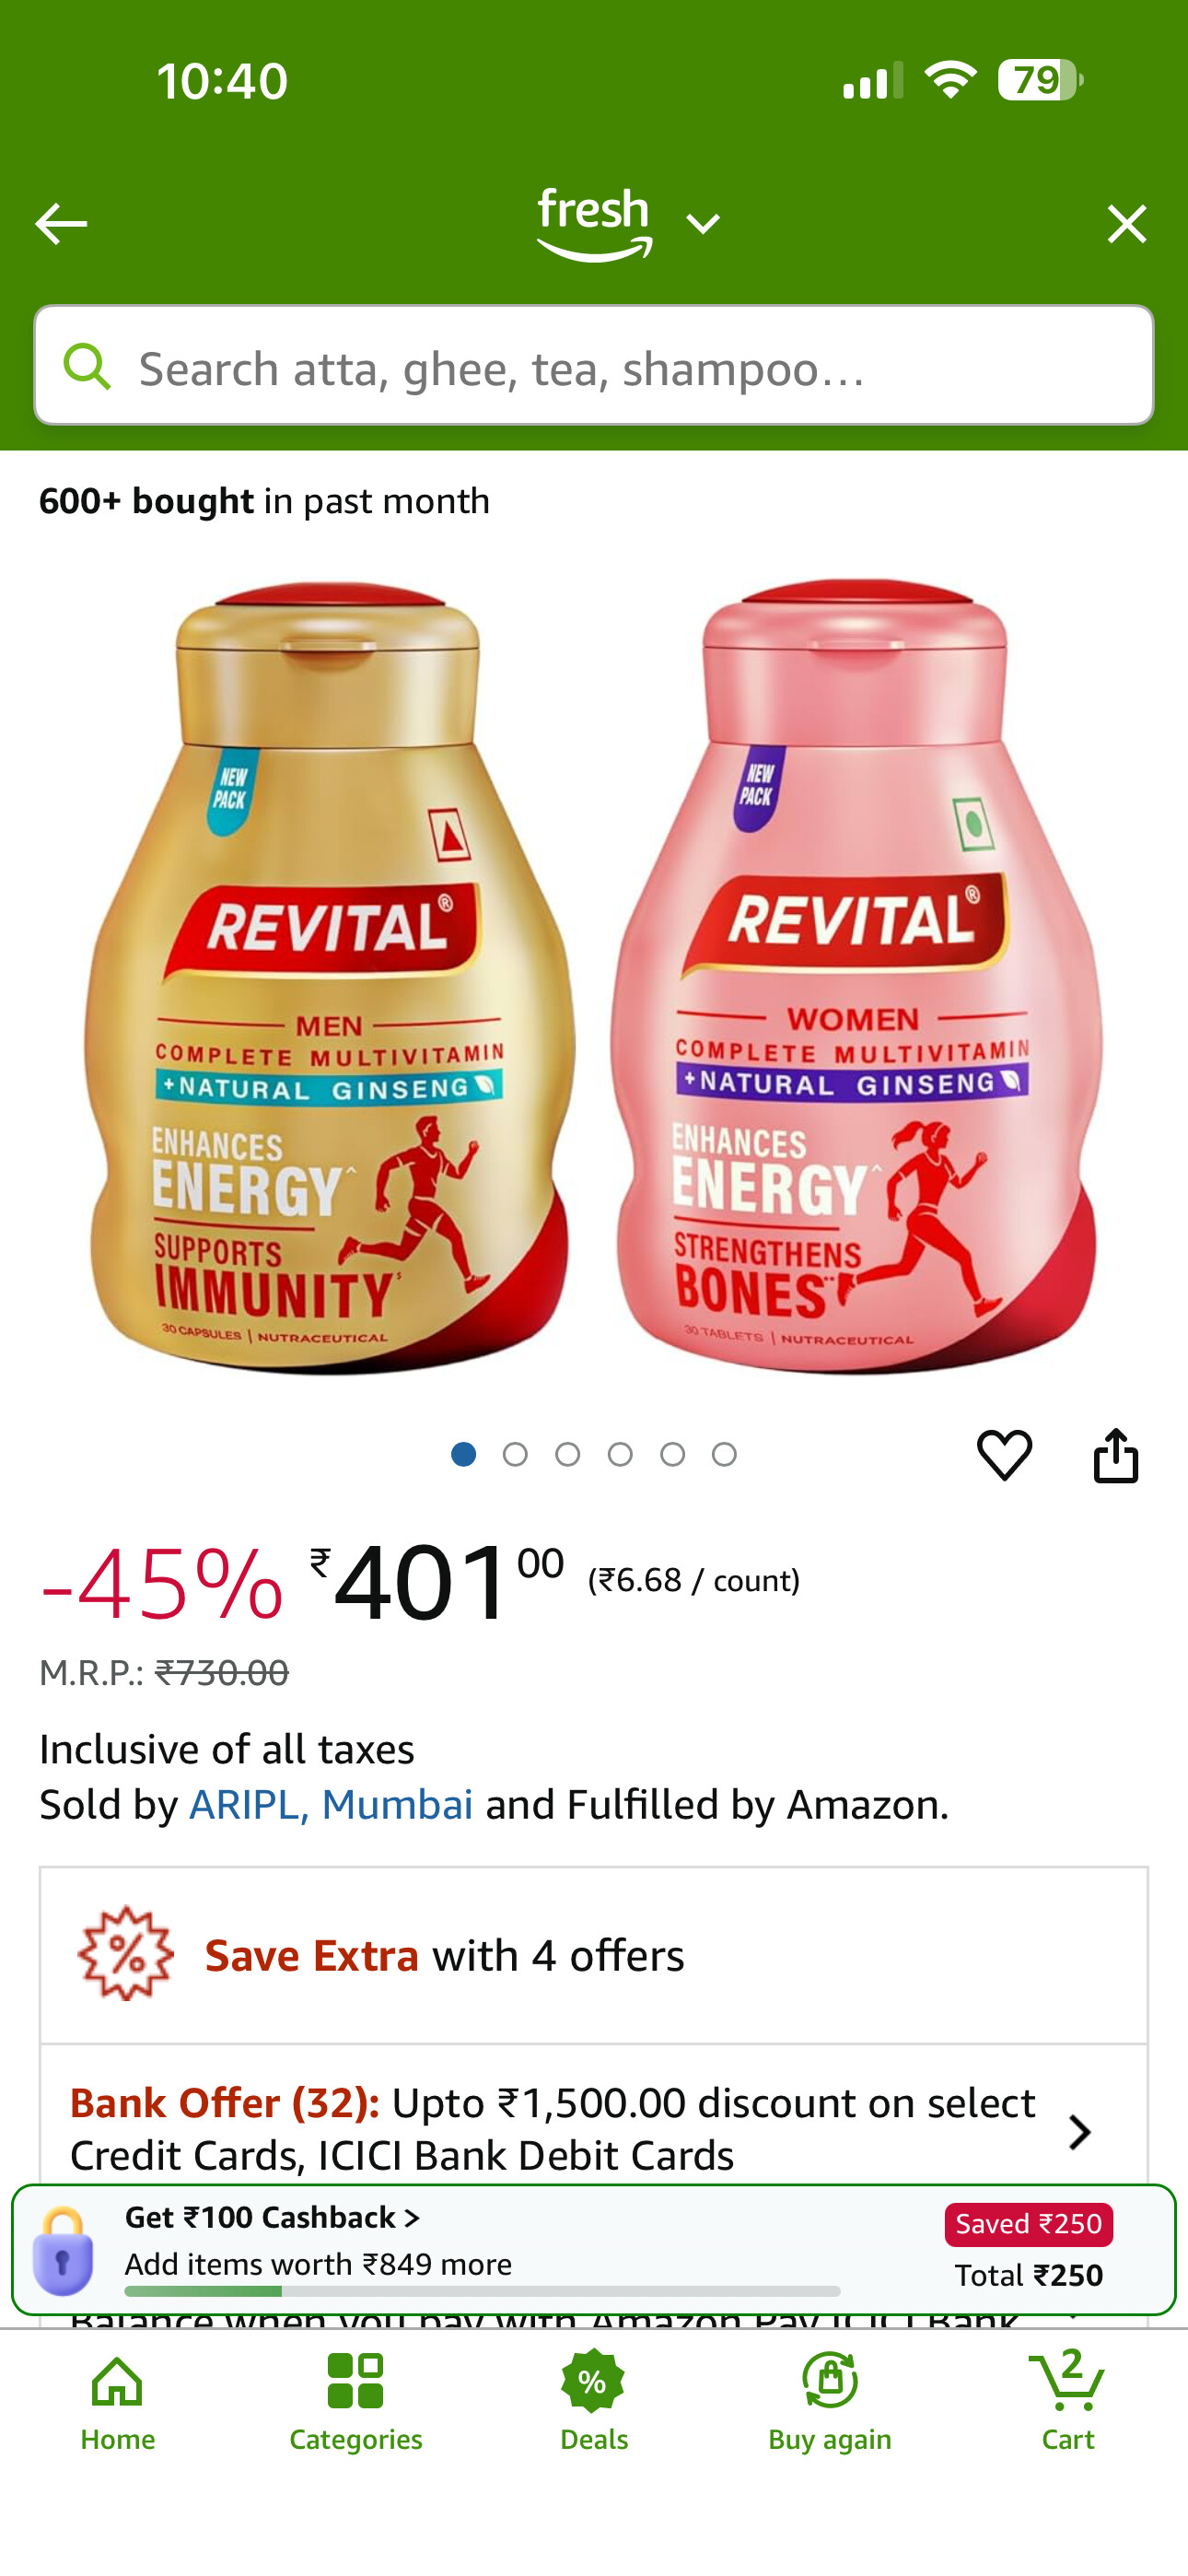The image size is (1188, 2576).
Task: Tap the search magnifier icon
Action: tap(87, 366)
